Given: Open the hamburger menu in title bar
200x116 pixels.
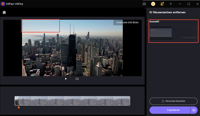Looking at the screenshot, I should click(171, 4).
